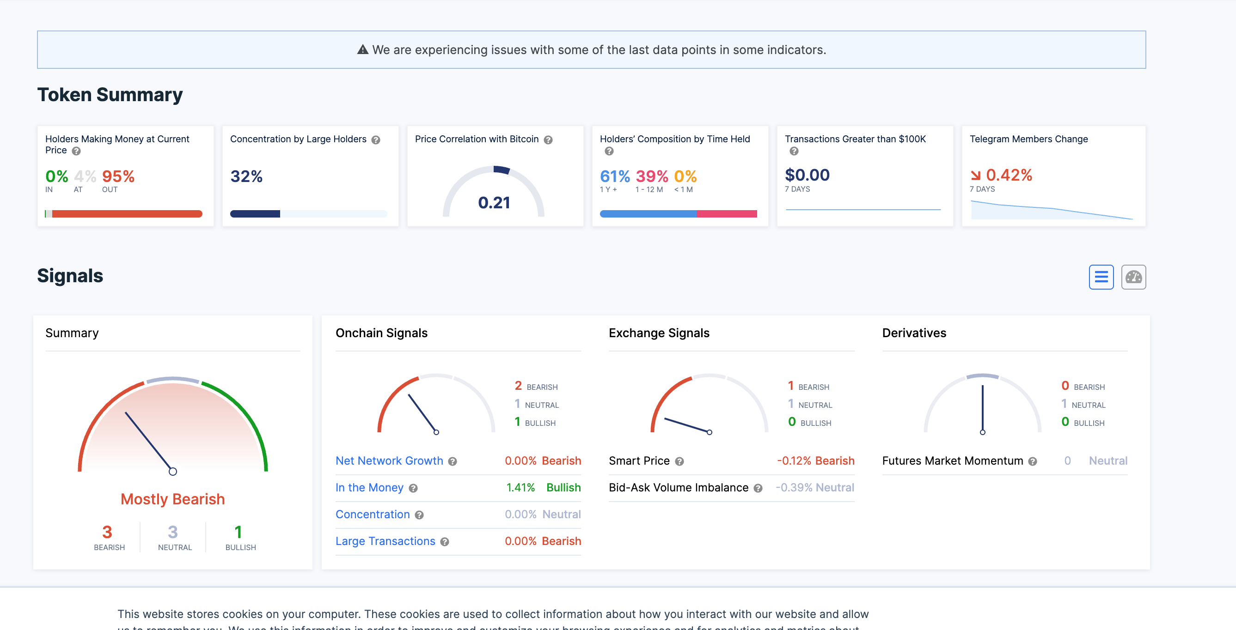Click the Futures Market Momentum help icon
Viewport: 1236px width, 630px height.
tap(1032, 461)
